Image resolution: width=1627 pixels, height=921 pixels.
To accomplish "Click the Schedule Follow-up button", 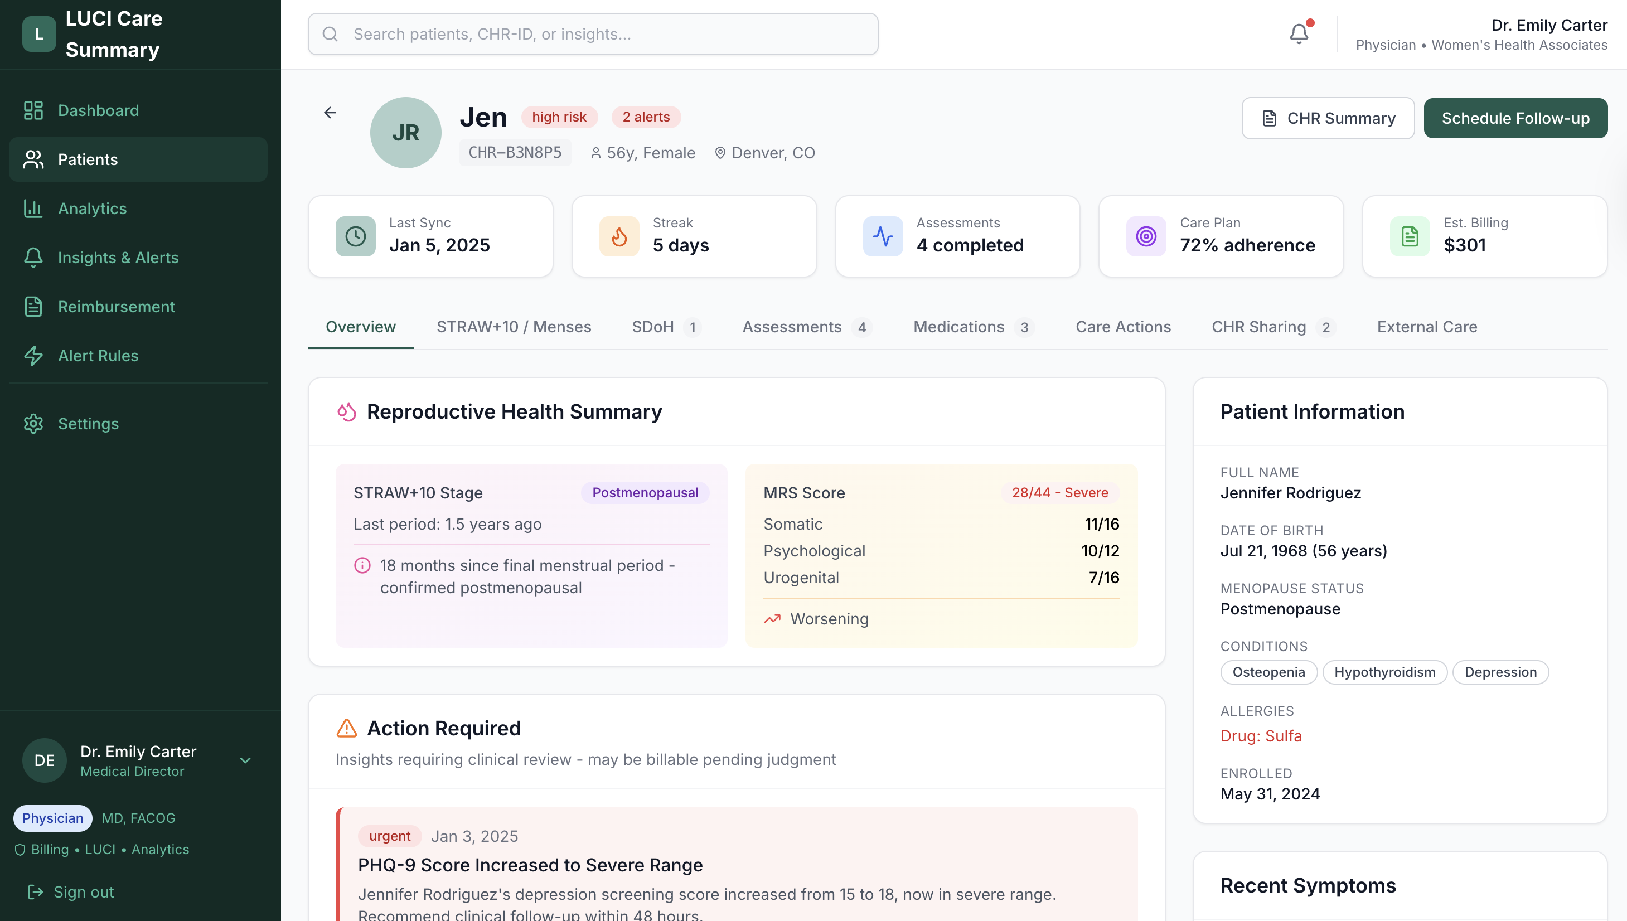I will [1515, 118].
